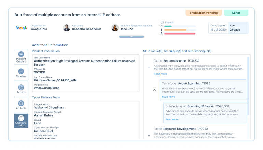Open the Activity sidebar icon

click(x=21, y=89)
